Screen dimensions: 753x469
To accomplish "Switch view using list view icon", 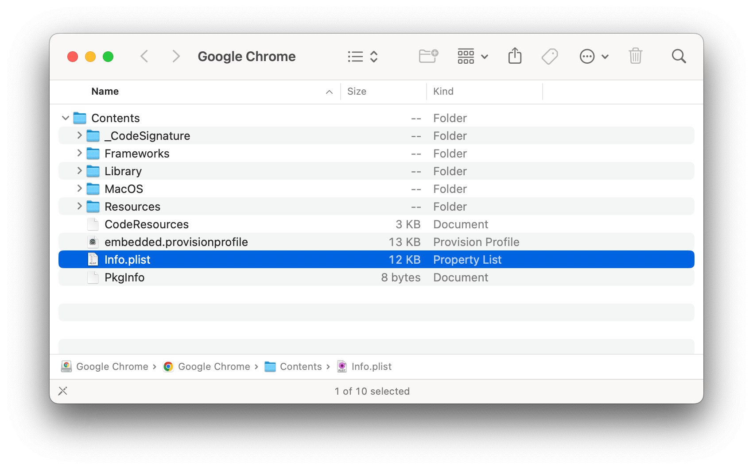I will click(x=362, y=57).
